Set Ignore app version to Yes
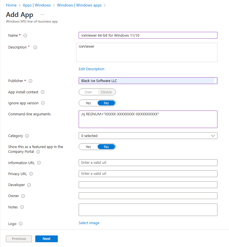 (88, 103)
